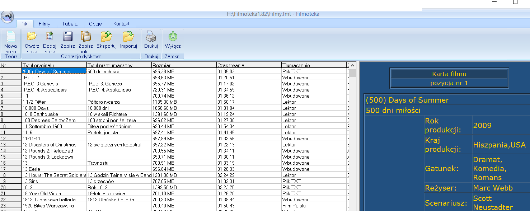Screen dimensions: 530x211
Task: Click the Czas trwania column header
Action: [249, 65]
